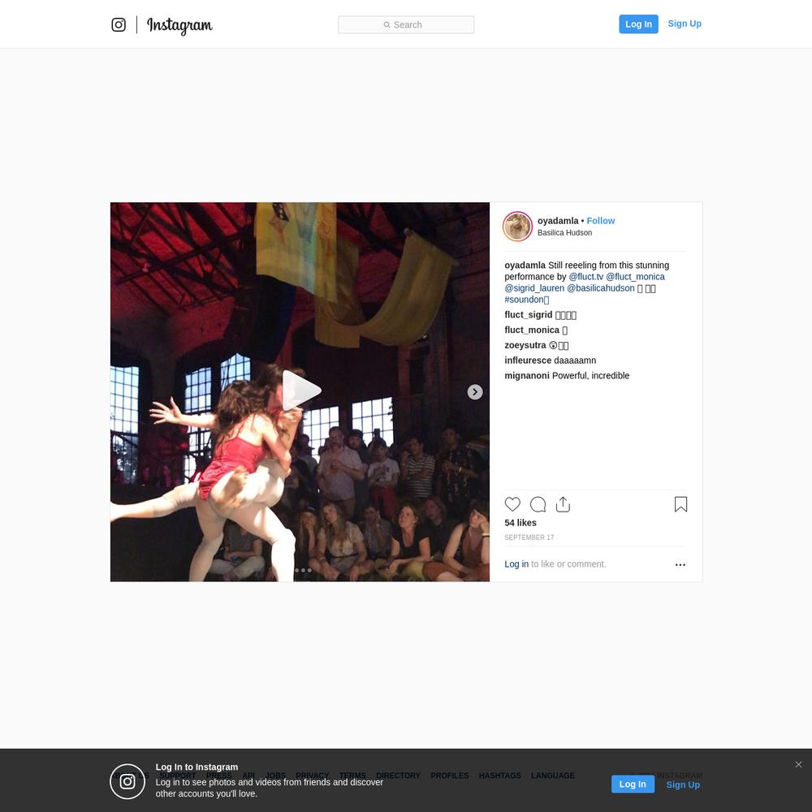Click Instagram circle icon in bottom banner

point(127,781)
